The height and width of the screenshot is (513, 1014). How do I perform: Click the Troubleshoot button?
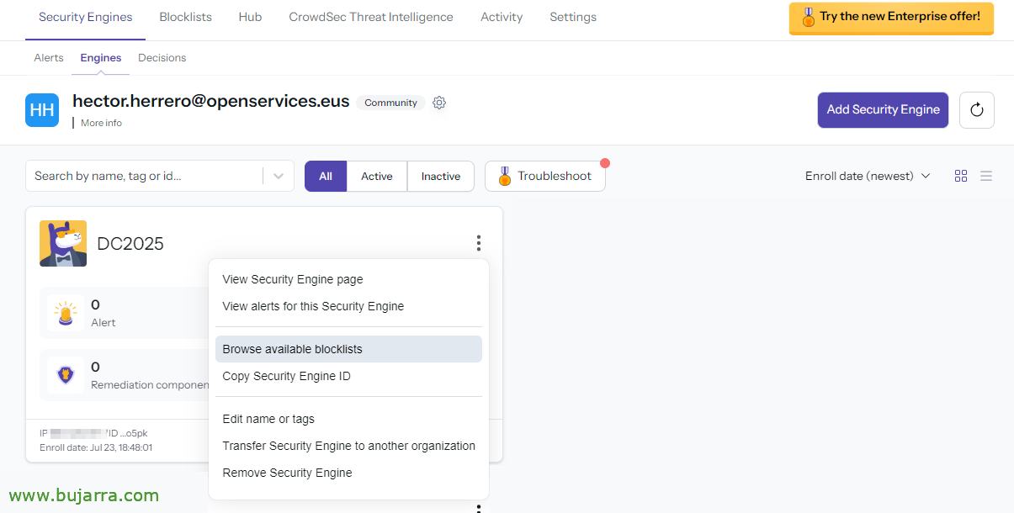(545, 176)
